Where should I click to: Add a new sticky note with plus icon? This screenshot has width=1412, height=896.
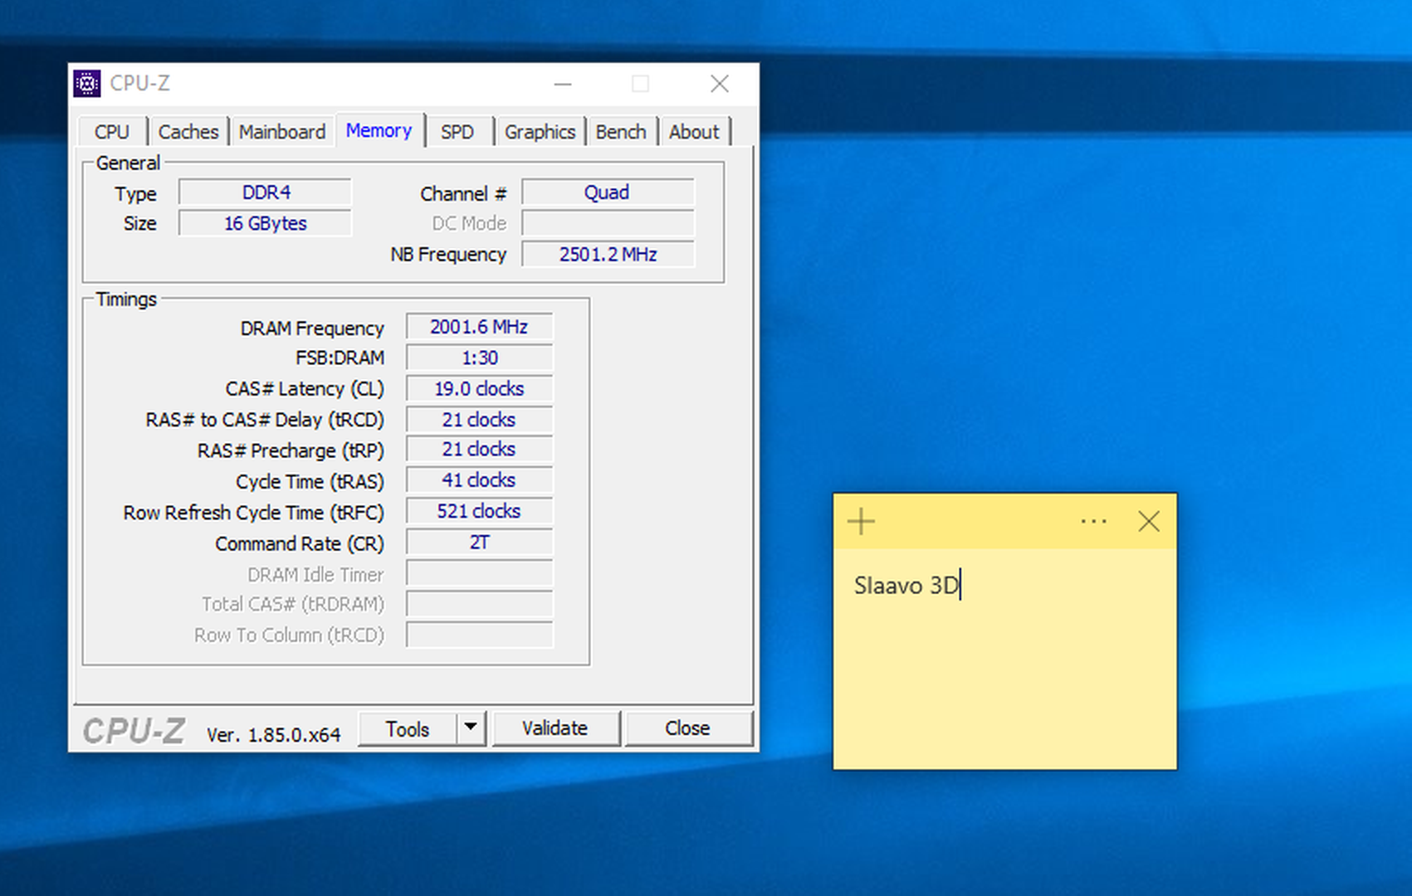[861, 522]
